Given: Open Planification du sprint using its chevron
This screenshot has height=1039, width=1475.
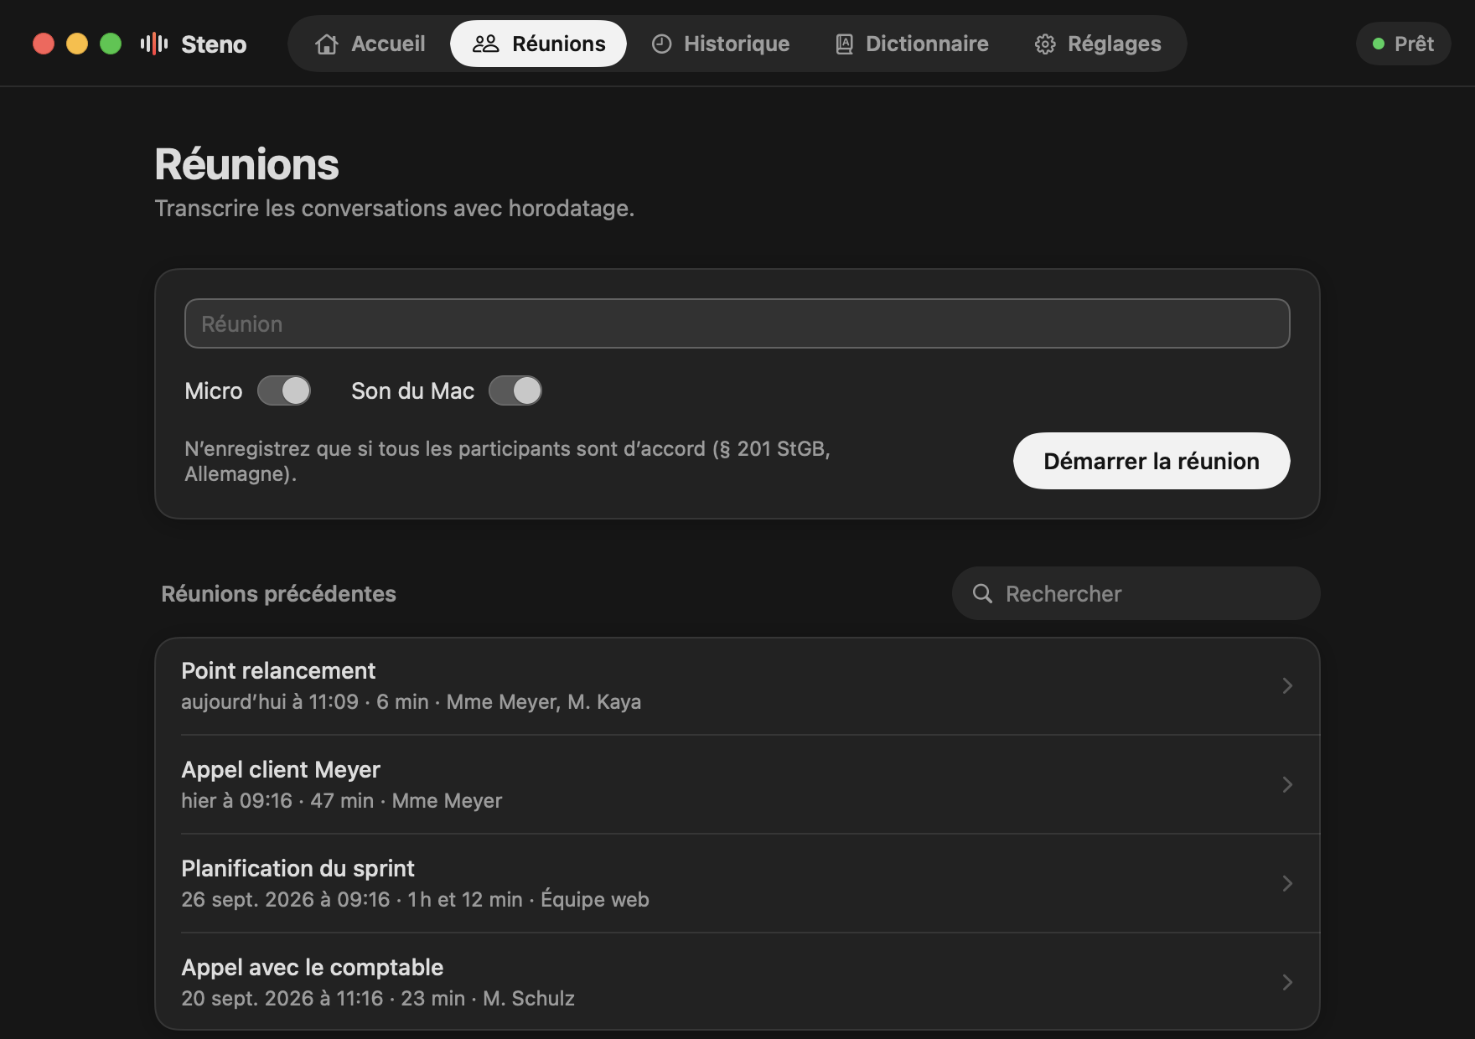Looking at the screenshot, I should pos(1287,883).
